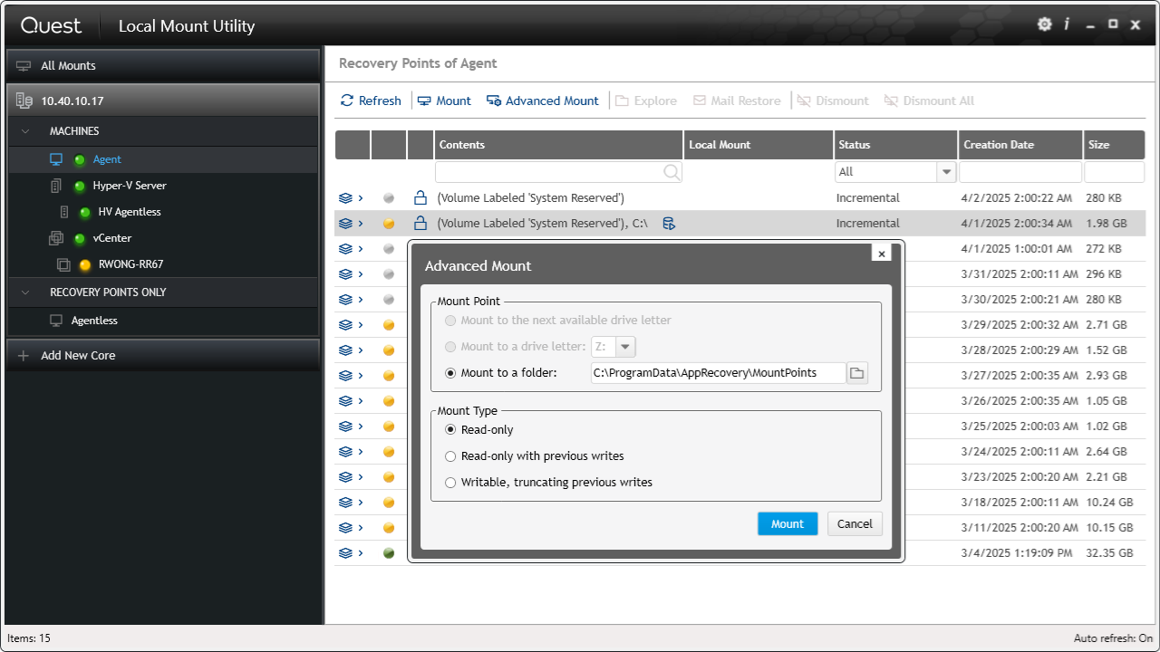Open the settings gear in the title bar
This screenshot has width=1160, height=652.
(x=1045, y=24)
